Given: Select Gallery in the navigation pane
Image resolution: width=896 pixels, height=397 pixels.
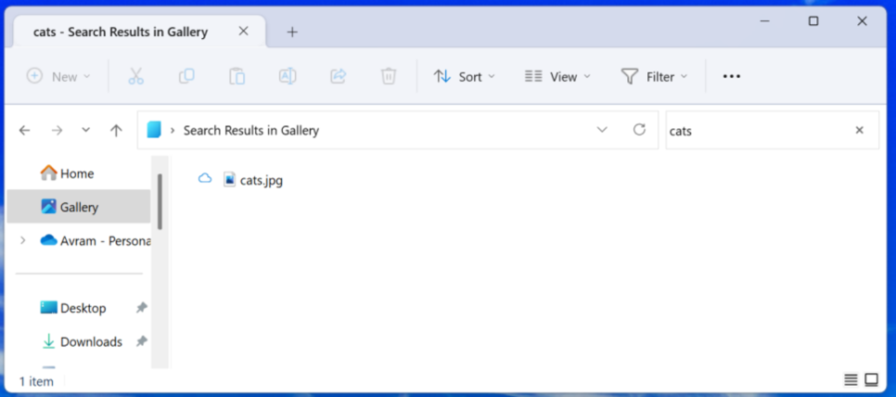Looking at the screenshot, I should pyautogui.click(x=78, y=207).
